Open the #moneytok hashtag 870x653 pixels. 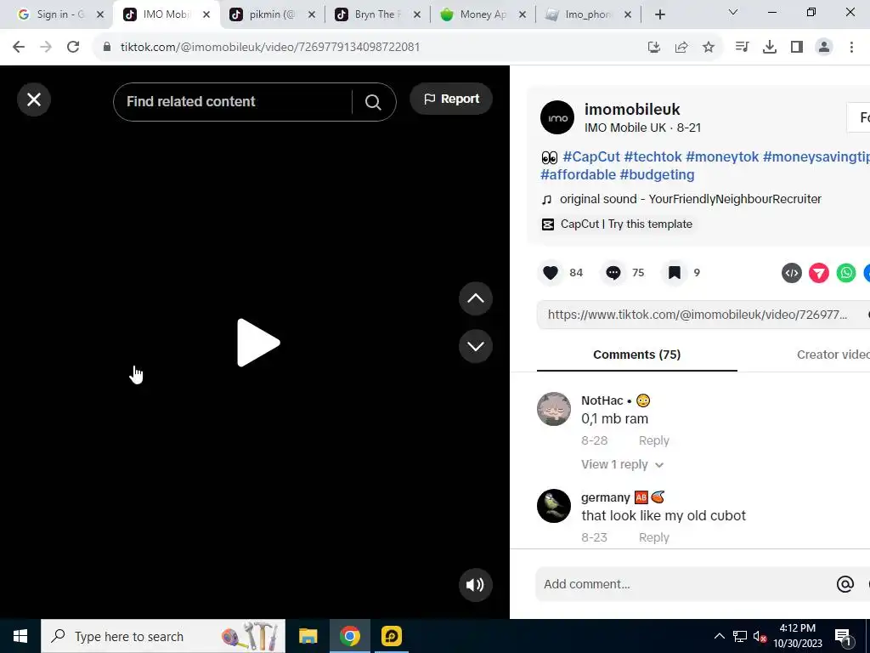(722, 156)
